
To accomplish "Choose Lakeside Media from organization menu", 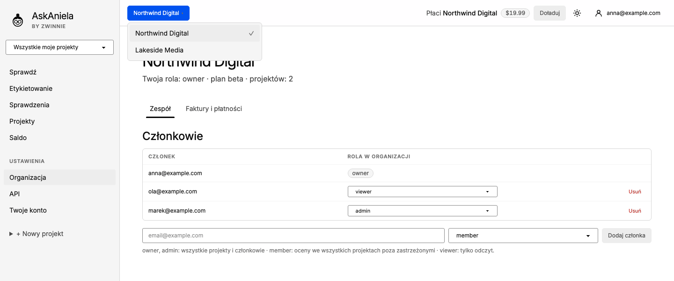I will pyautogui.click(x=195, y=50).
